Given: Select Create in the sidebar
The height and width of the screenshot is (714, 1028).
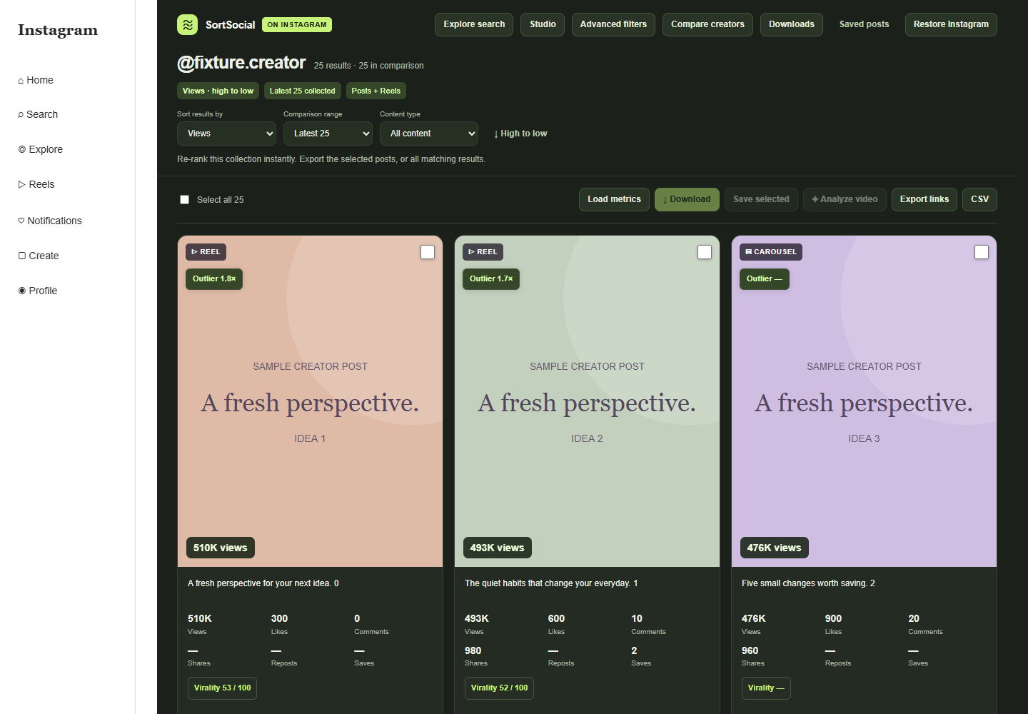Looking at the screenshot, I should (x=39, y=256).
